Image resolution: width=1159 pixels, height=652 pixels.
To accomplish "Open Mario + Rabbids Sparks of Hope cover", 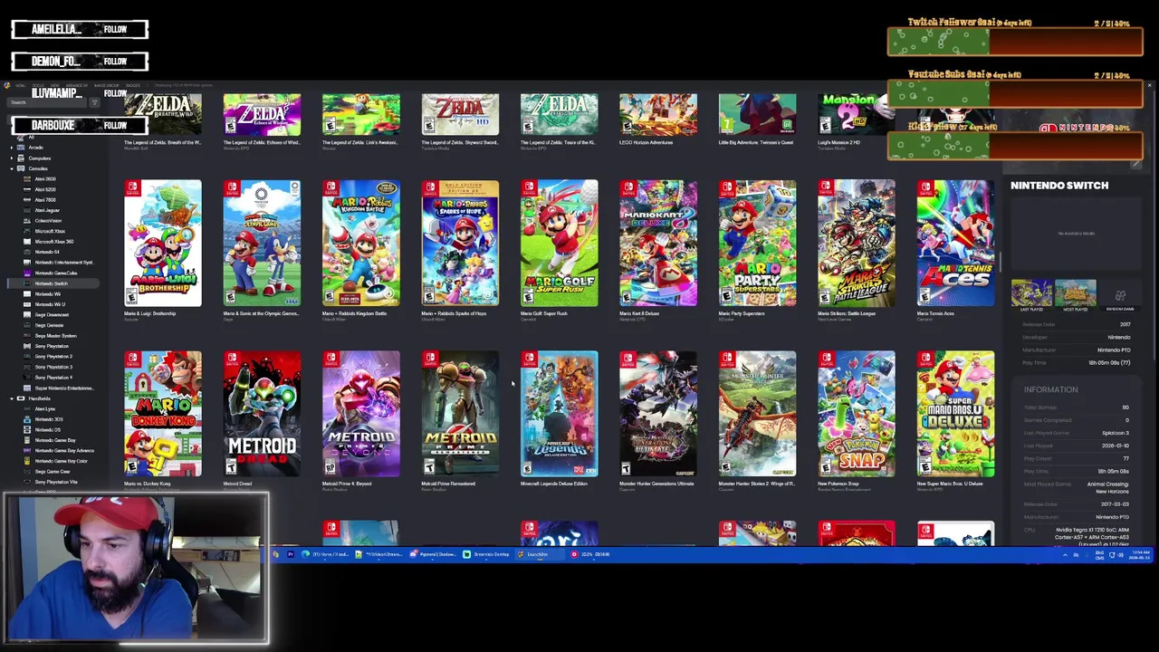I will pos(460,243).
